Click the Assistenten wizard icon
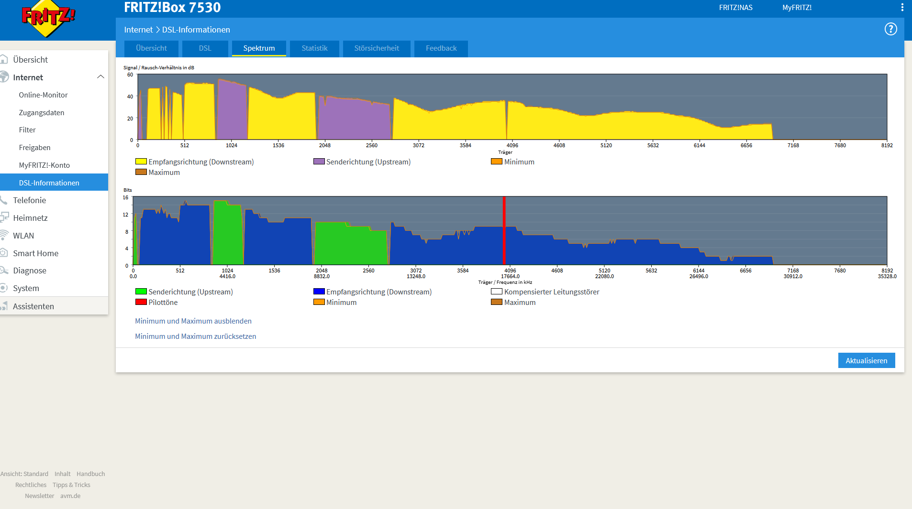Screen dimensions: 912x509 pyautogui.click(x=4, y=306)
